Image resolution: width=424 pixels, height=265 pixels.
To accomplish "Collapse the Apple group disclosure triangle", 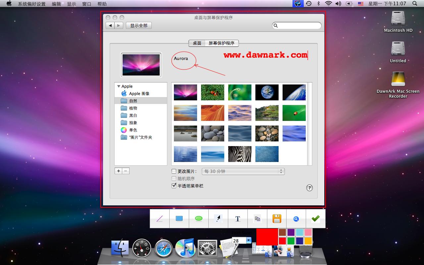I will [119, 86].
